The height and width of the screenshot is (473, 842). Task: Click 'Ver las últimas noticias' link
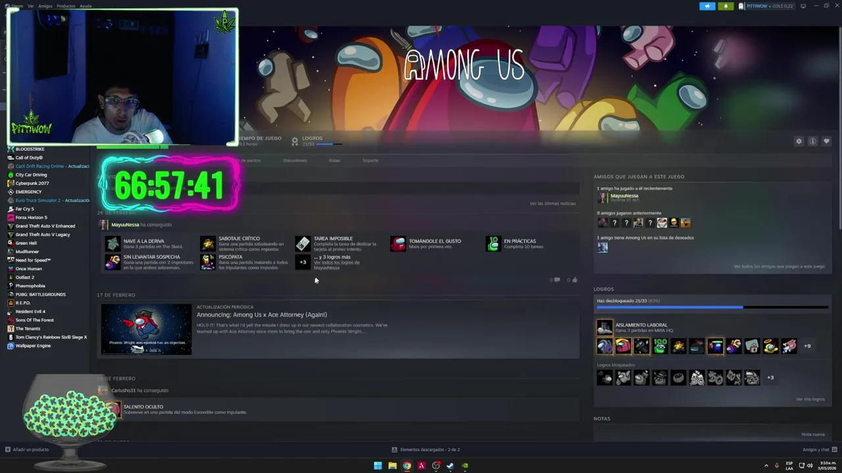pyautogui.click(x=553, y=204)
